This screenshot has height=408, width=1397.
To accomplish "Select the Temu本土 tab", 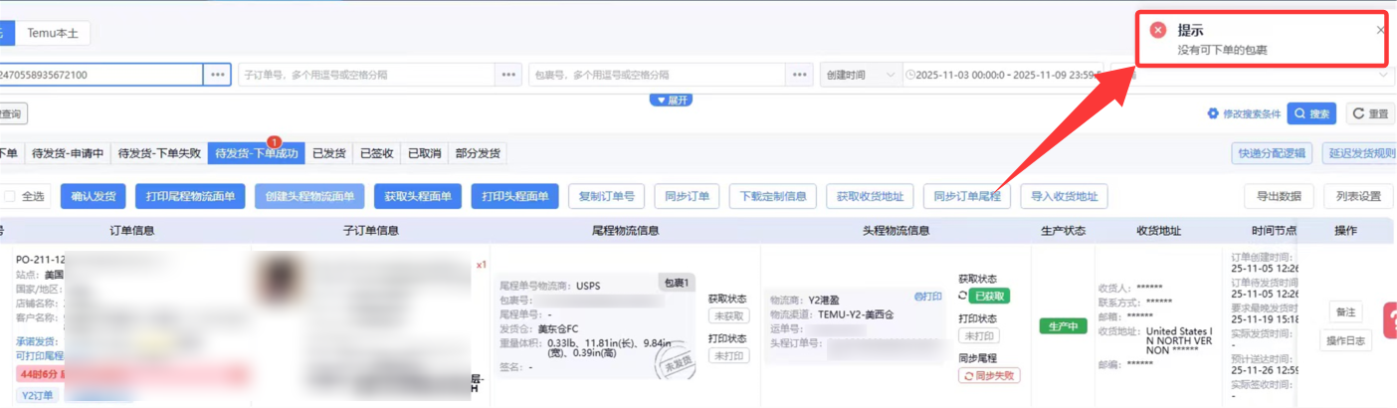I will click(x=53, y=33).
